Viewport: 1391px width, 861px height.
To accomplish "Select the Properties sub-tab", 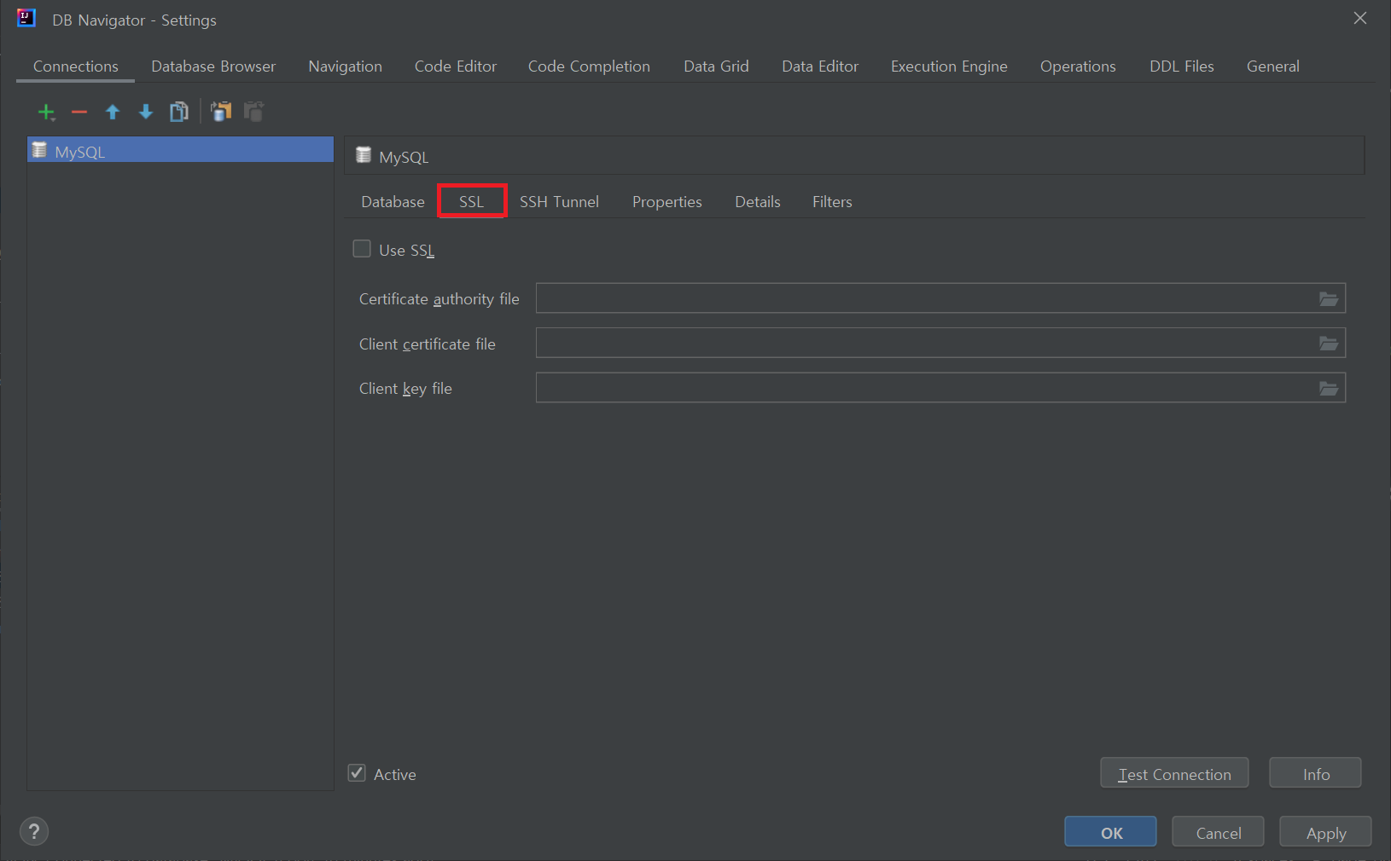I will [667, 202].
